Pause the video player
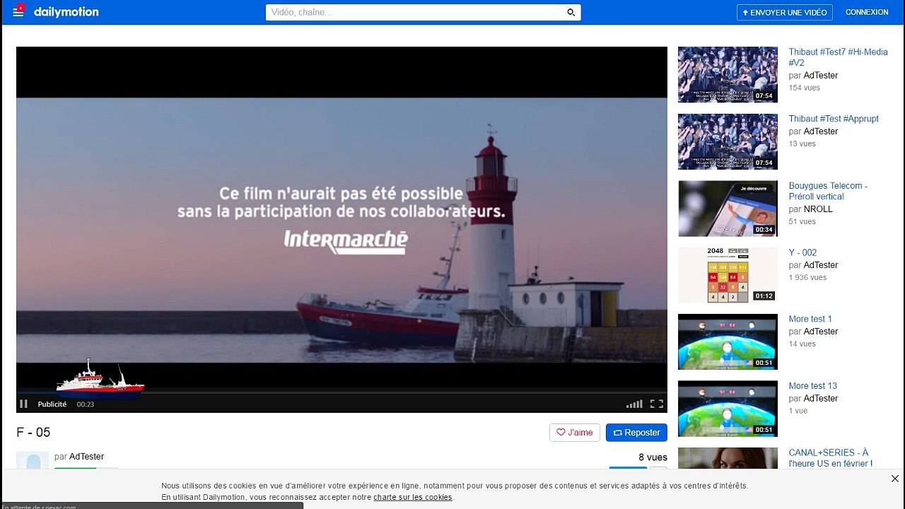This screenshot has height=509, width=905. pos(23,404)
